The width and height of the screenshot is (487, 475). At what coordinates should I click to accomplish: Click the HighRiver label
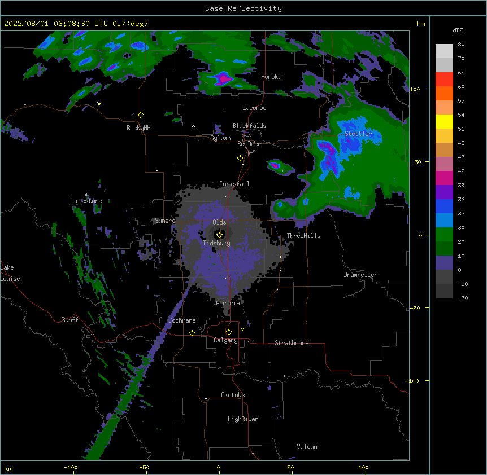(x=243, y=419)
